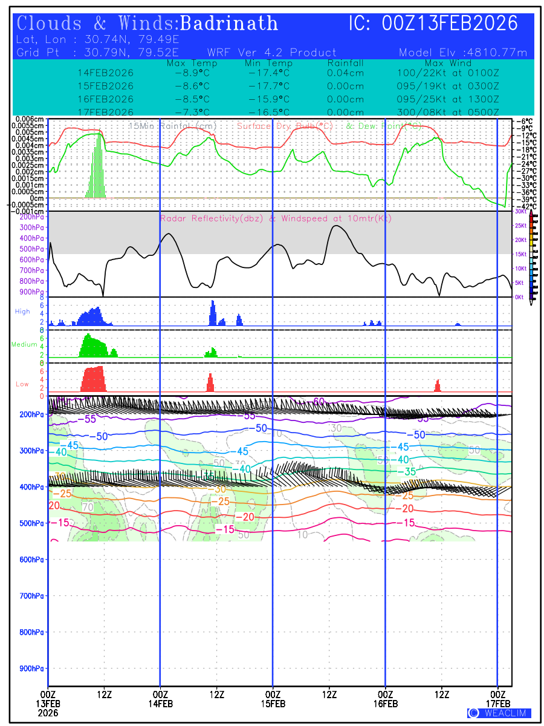Click the blue High cloud peak near 14FEB 12Z

click(212, 313)
